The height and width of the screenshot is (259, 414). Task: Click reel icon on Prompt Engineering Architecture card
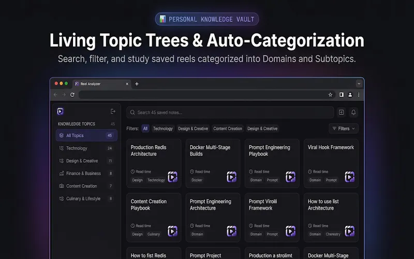(x=231, y=231)
